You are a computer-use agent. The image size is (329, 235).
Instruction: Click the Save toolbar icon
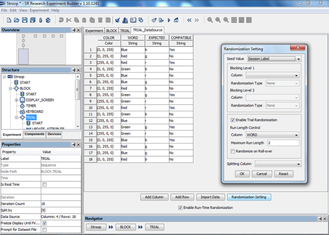pyautogui.click(x=24, y=20)
